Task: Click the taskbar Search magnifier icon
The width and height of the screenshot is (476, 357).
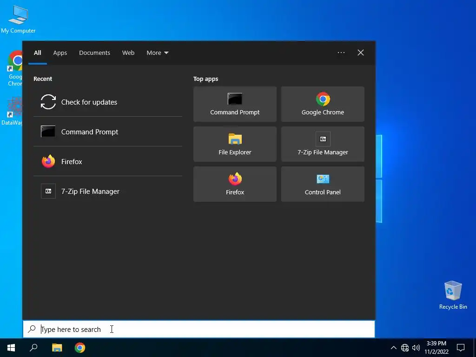Action: tap(33, 348)
